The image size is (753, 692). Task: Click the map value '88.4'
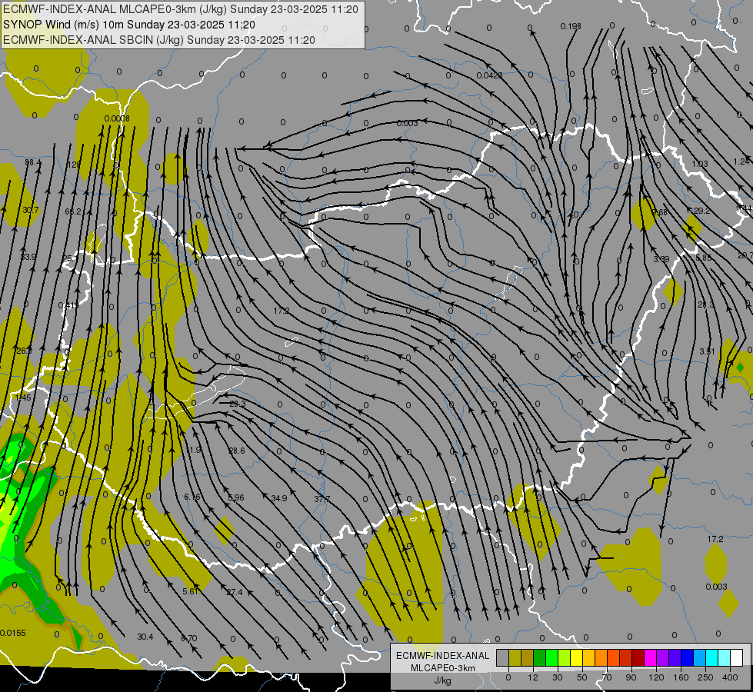[x=32, y=163]
